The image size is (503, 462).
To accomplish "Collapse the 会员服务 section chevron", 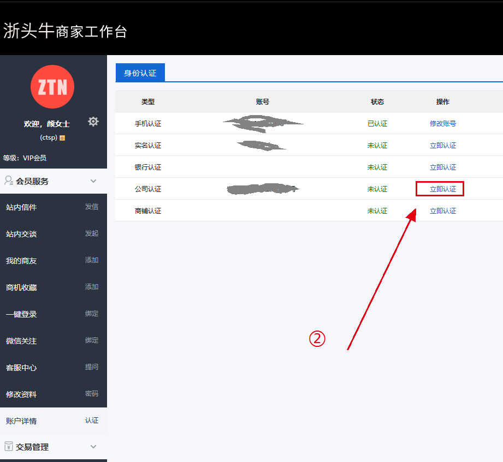I will [x=93, y=181].
